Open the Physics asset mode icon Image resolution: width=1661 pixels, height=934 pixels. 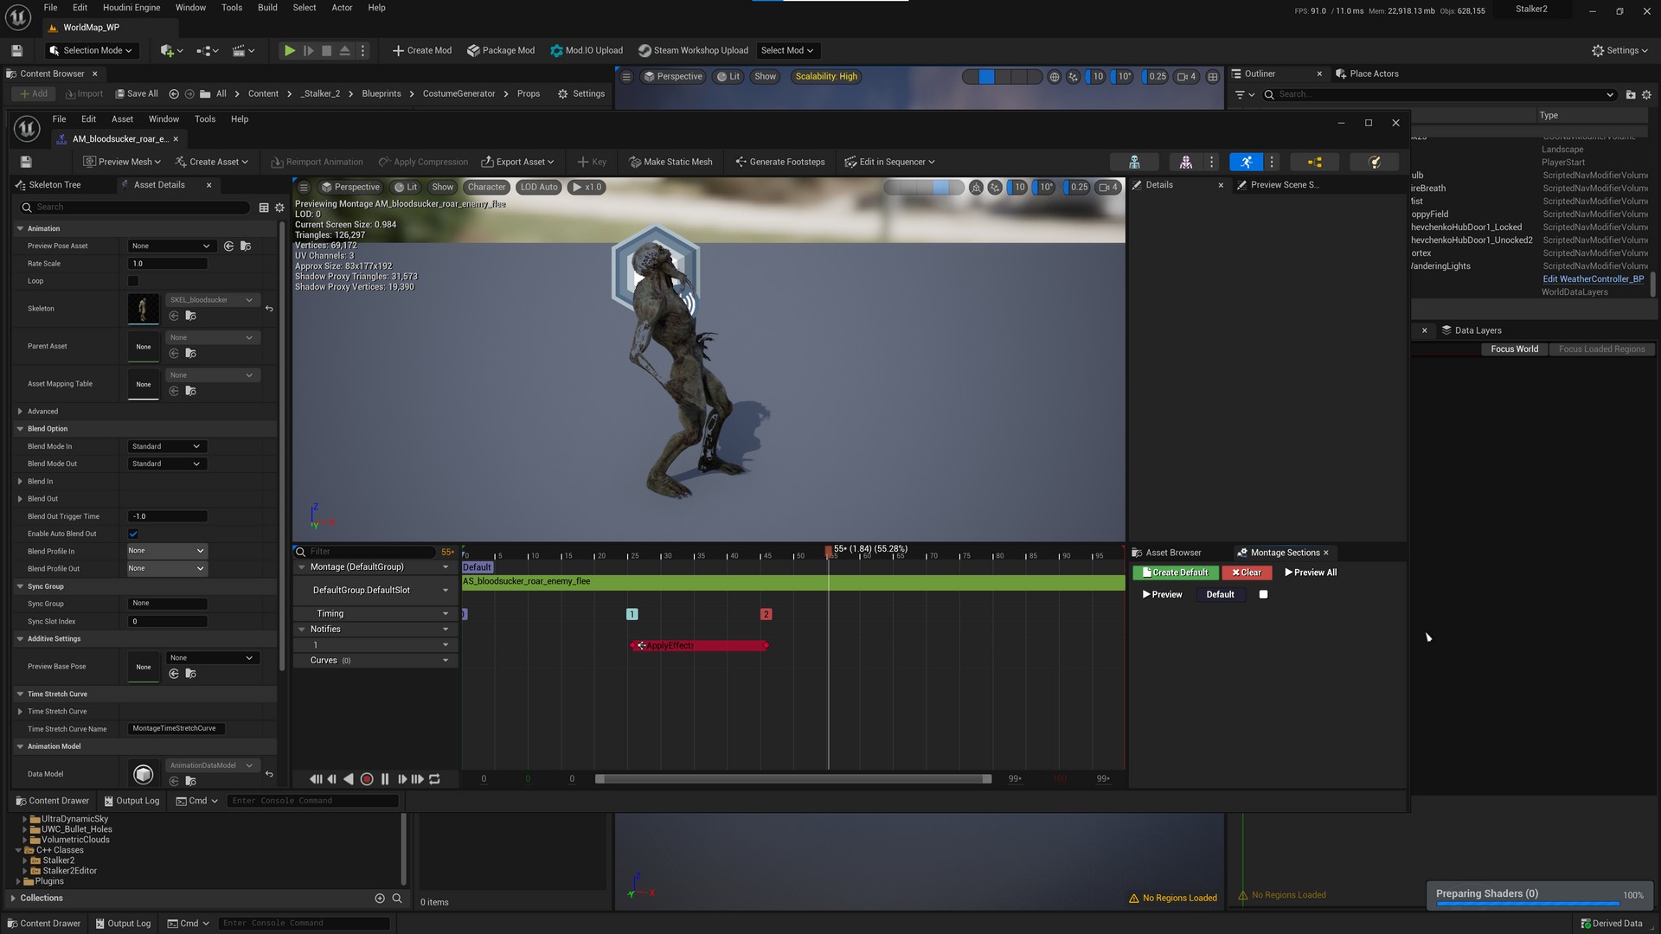tap(1375, 162)
